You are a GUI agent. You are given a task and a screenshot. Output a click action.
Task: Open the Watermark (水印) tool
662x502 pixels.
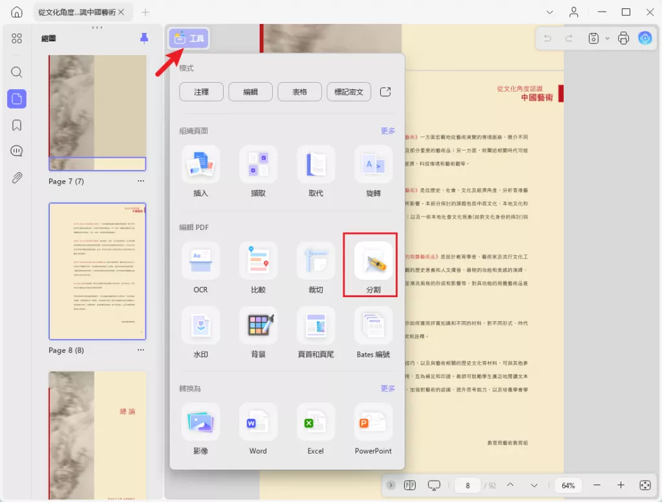[200, 333]
